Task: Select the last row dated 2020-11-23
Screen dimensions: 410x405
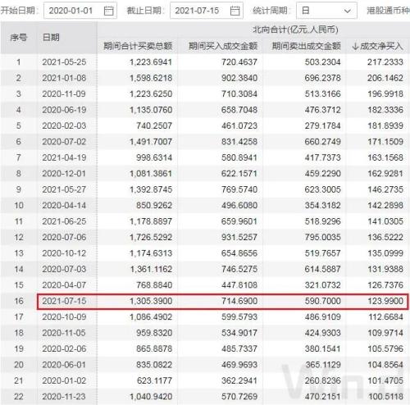Action: point(205,397)
